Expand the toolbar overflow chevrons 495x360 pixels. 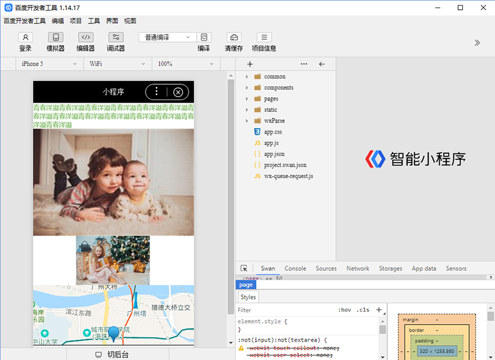[477, 43]
